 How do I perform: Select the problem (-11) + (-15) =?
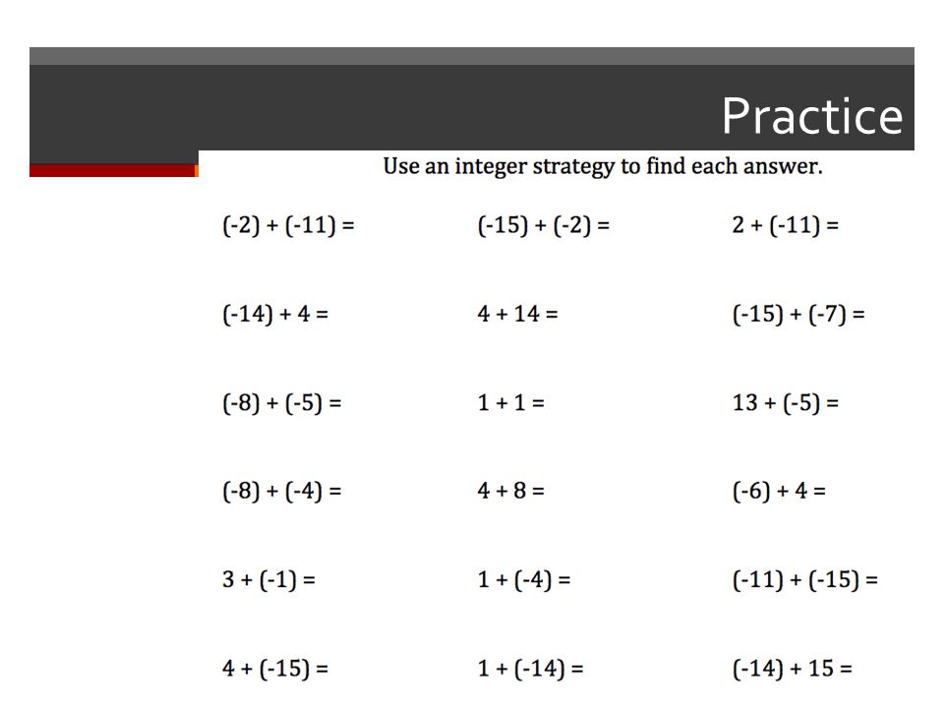coord(805,579)
